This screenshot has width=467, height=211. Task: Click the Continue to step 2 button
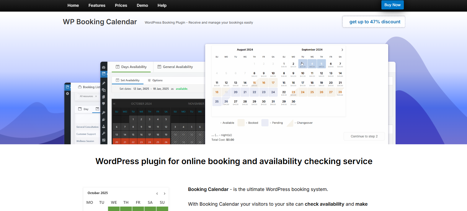tap(364, 136)
